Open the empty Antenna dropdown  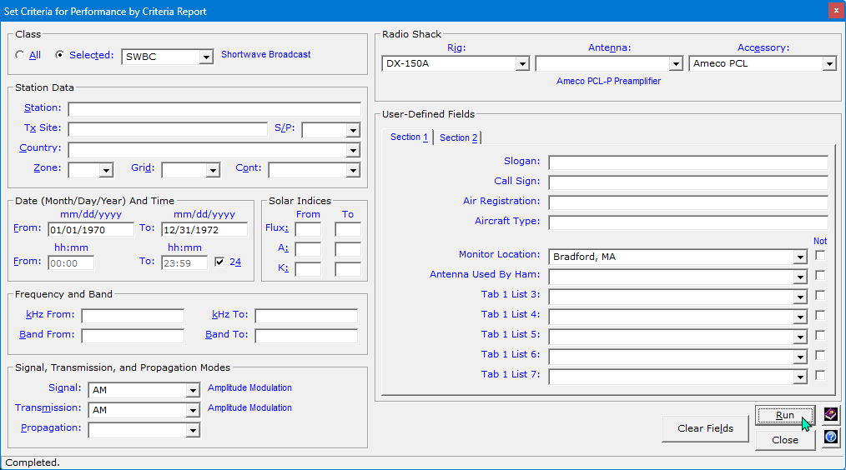coord(676,64)
